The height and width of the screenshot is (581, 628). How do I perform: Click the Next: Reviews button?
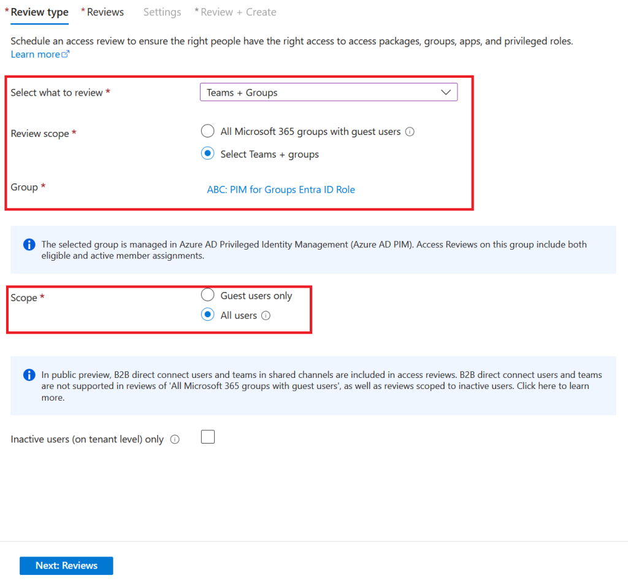coord(66,566)
